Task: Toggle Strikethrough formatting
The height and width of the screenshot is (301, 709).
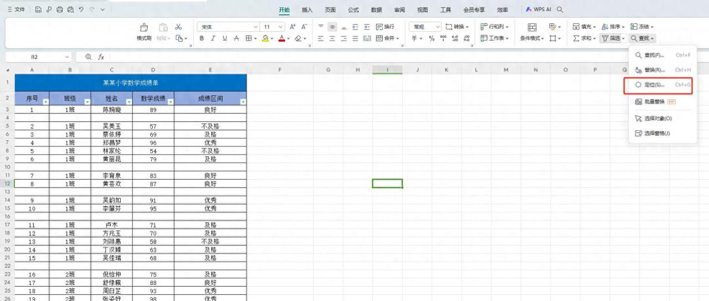Action: (x=237, y=38)
